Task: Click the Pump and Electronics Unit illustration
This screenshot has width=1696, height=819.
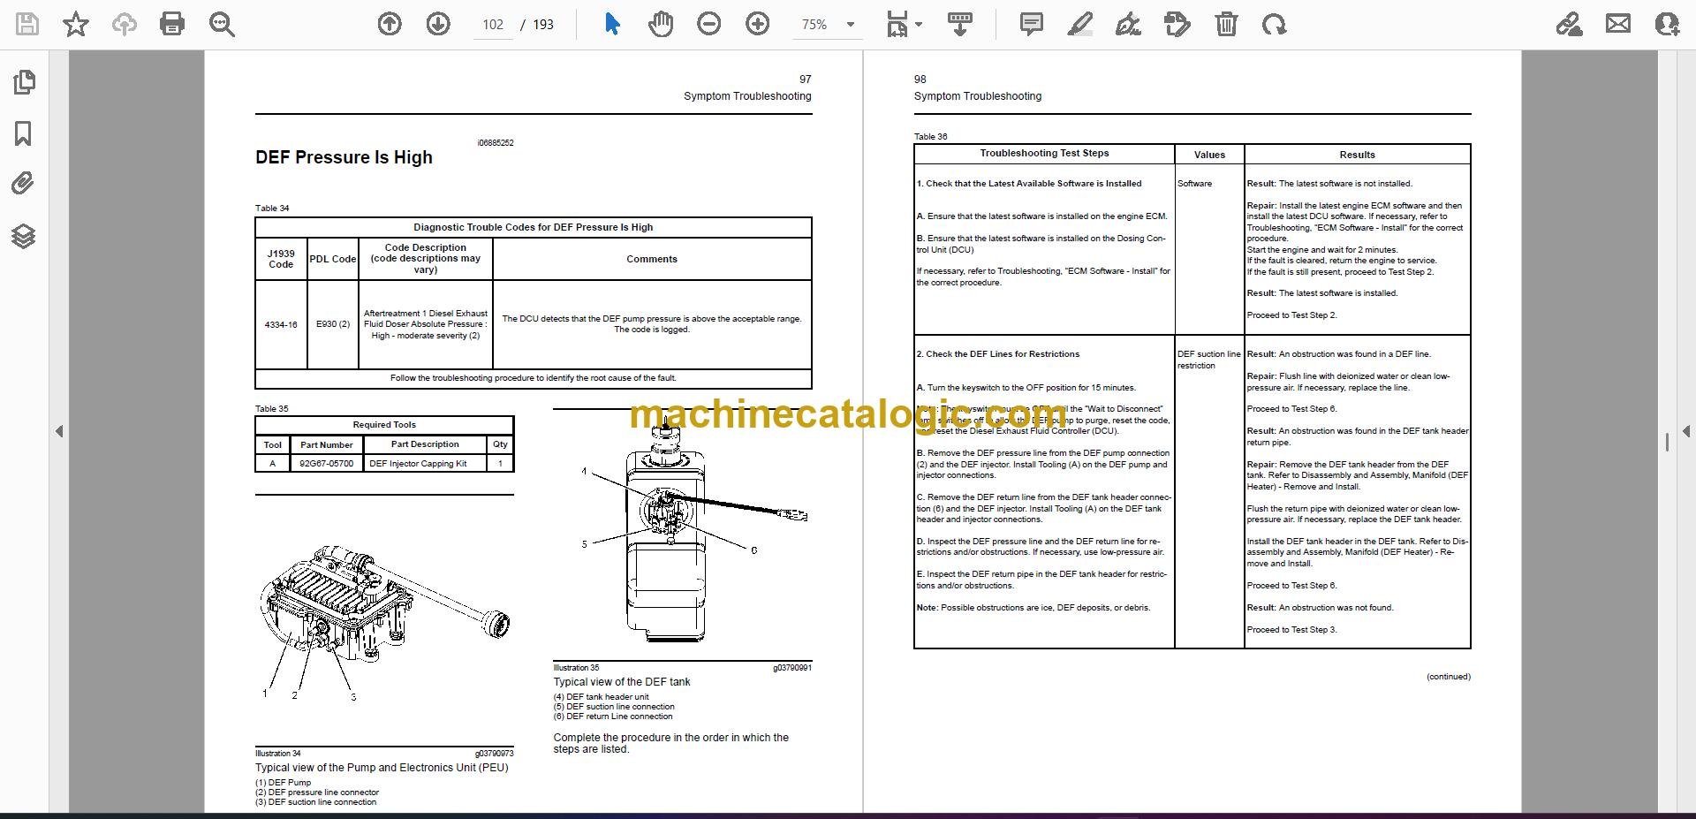Action: click(x=384, y=621)
